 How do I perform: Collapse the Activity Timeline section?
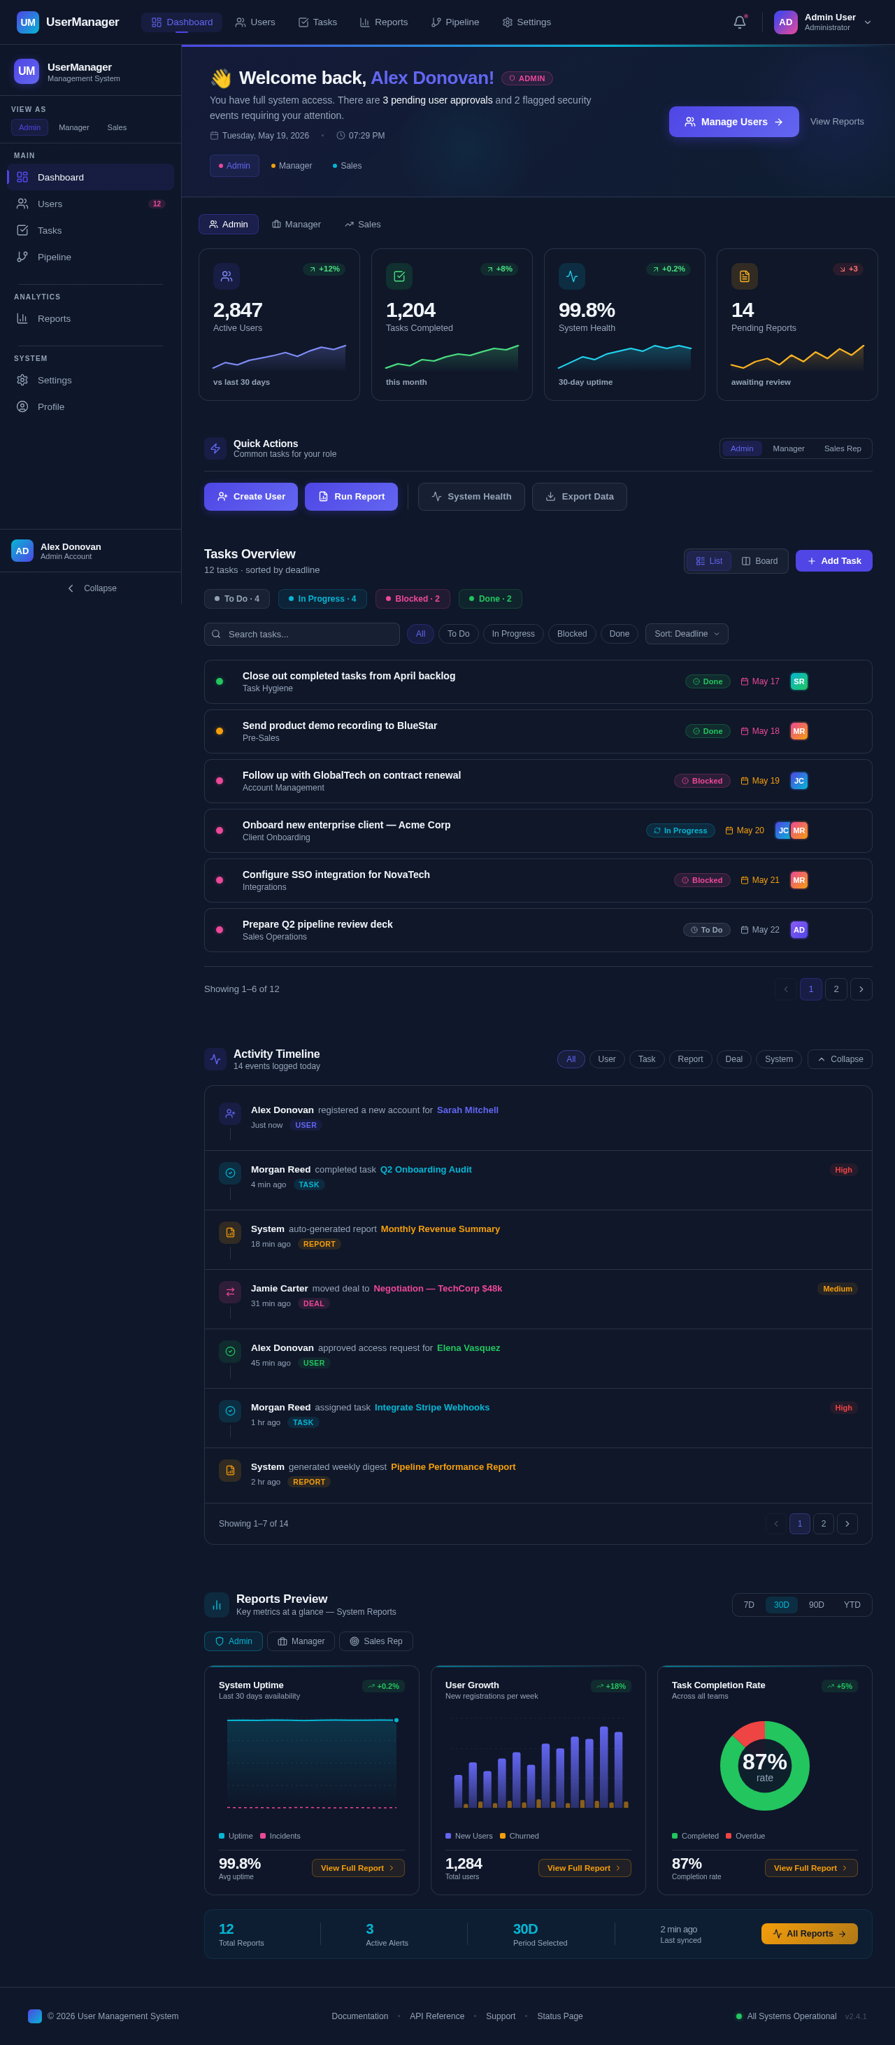pos(840,1059)
